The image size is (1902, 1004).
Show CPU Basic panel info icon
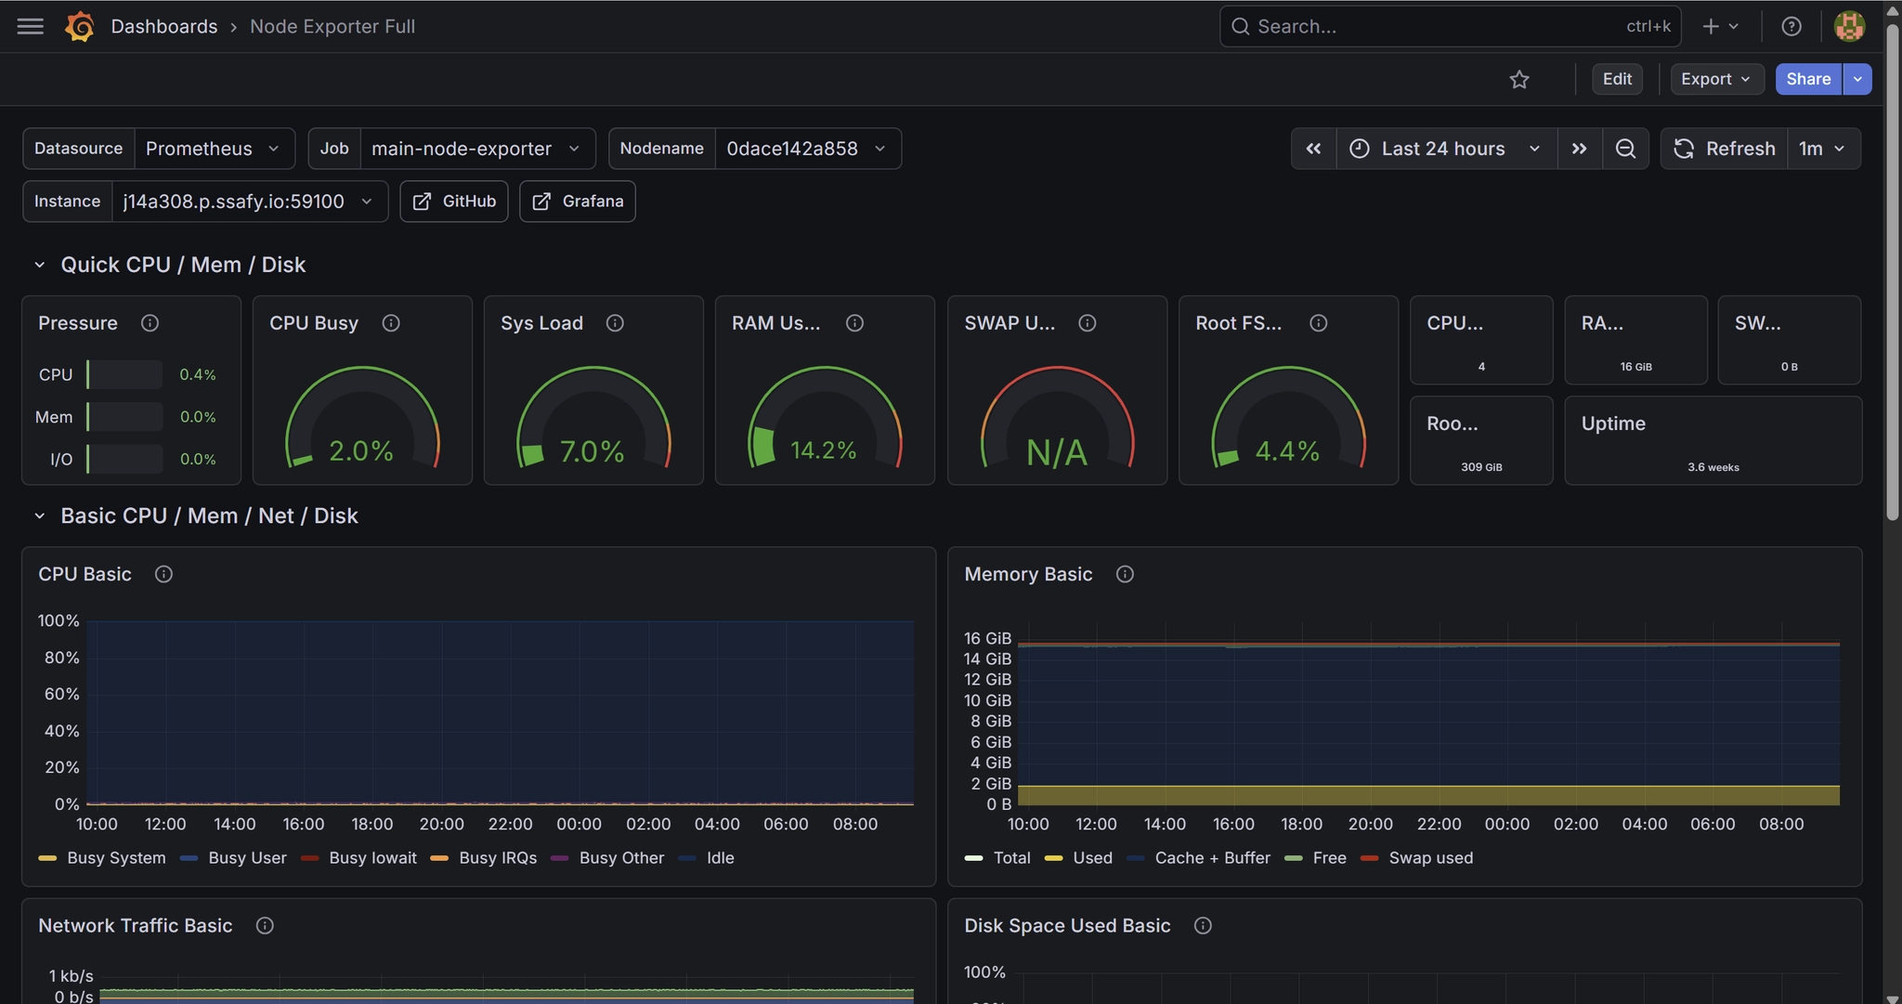pyautogui.click(x=163, y=574)
